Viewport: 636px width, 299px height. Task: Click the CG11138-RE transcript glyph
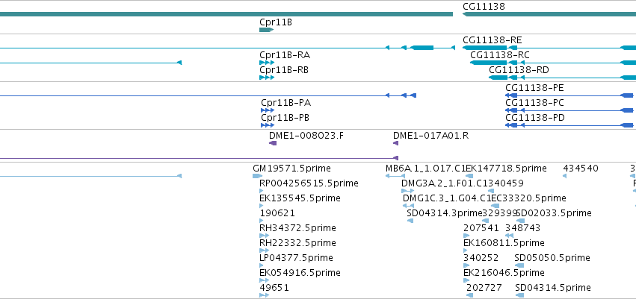[549, 48]
